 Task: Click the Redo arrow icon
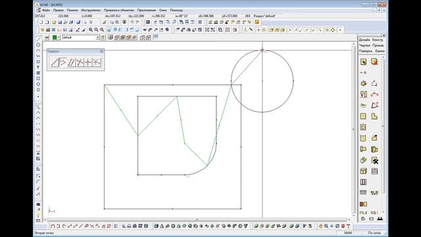coord(137,22)
